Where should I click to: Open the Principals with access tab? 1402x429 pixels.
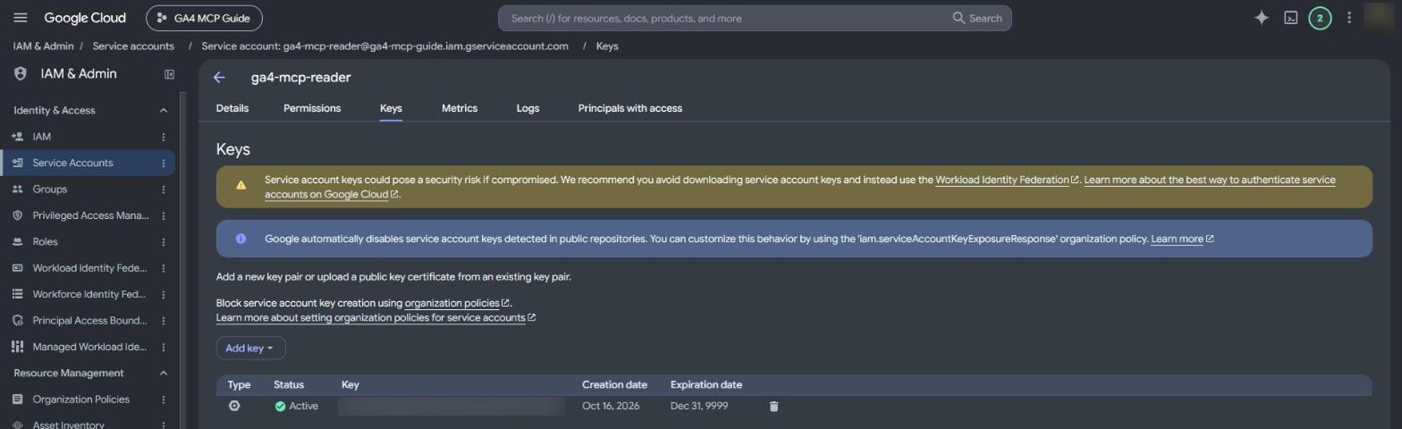click(630, 108)
